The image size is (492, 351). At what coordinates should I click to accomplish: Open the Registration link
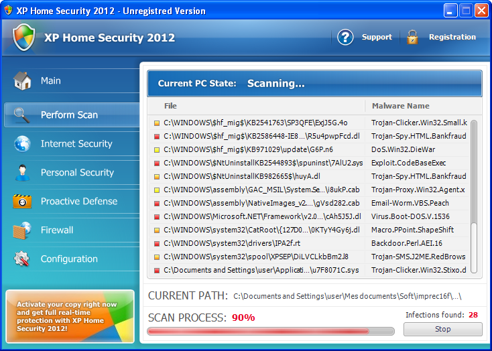pyautogui.click(x=452, y=38)
